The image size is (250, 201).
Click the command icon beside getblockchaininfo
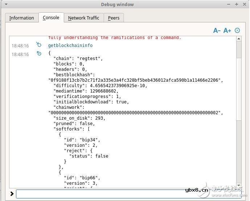(x=39, y=45)
